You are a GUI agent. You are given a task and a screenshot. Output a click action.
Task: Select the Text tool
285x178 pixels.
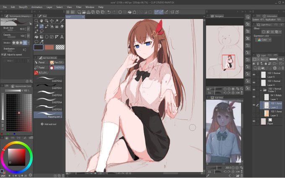point(62,37)
